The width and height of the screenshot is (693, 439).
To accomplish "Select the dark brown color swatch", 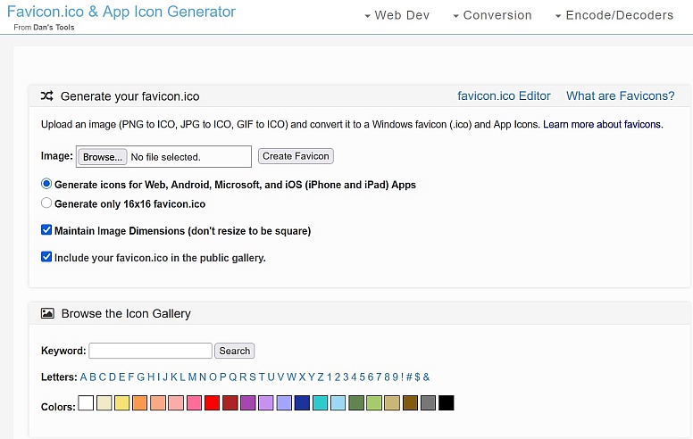I will tap(410, 402).
